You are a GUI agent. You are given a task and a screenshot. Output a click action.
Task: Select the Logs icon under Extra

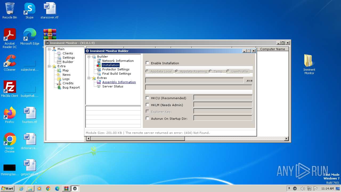(x=59, y=79)
